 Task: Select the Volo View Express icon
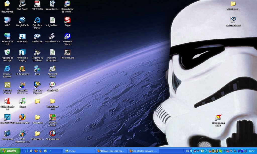point(37,85)
